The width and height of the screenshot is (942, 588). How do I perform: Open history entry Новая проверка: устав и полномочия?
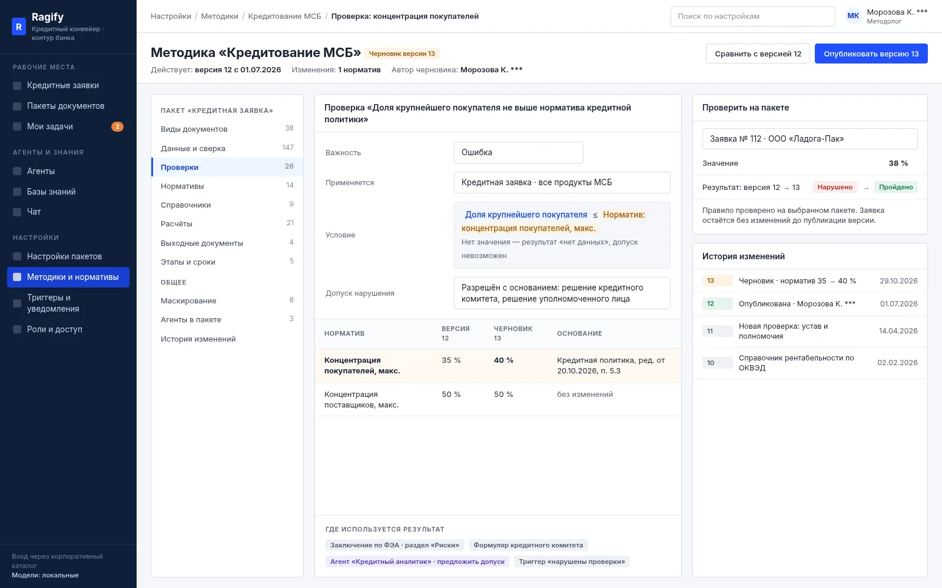[x=810, y=331]
